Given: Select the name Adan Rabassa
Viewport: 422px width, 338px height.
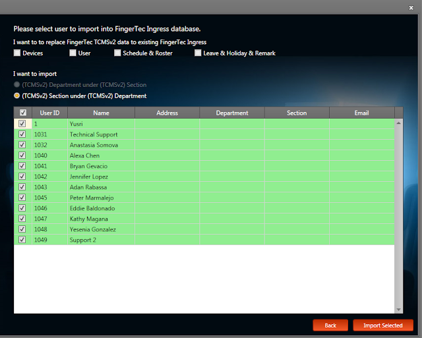Looking at the screenshot, I should (x=101, y=187).
